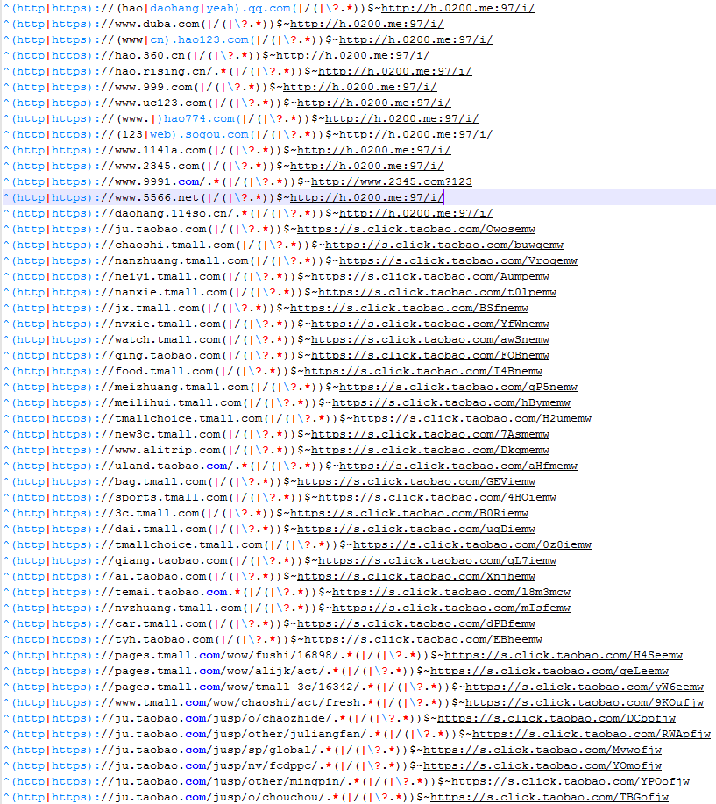716x804 pixels.
Task: Click the text 'www.999.com' in the pattern
Action: click(153, 87)
